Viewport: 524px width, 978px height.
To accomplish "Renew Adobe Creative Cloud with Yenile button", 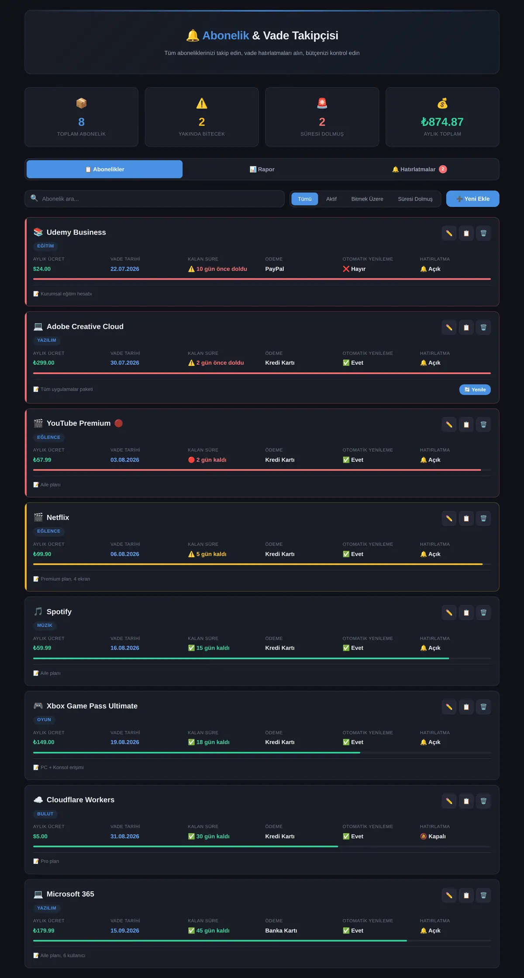I will (x=475, y=390).
